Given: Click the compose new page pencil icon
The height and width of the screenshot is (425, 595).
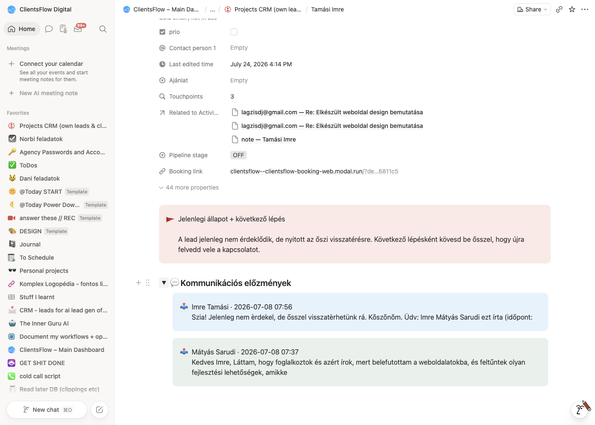Looking at the screenshot, I should point(99,410).
